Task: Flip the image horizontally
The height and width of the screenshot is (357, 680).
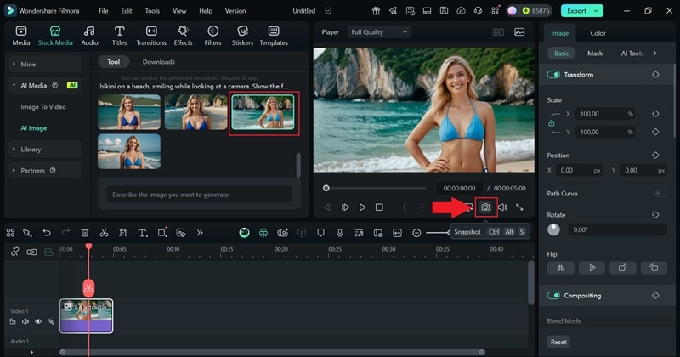Action: click(560, 268)
